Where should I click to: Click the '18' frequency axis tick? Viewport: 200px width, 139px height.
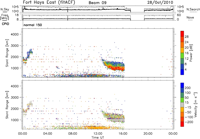(17, 15)
